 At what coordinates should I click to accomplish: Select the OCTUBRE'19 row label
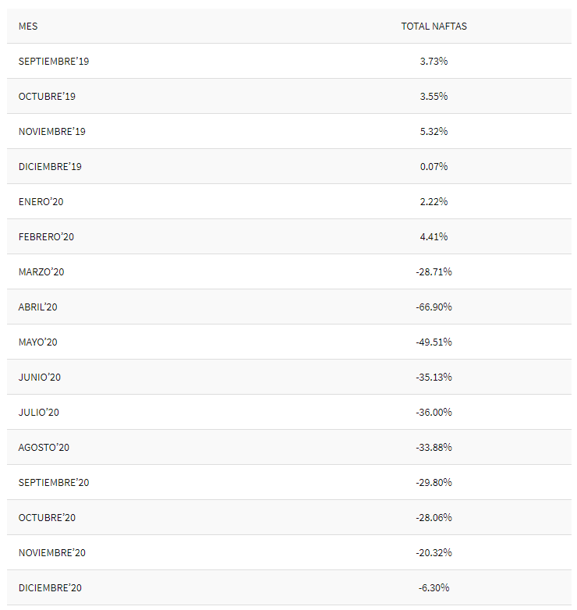[47, 97]
